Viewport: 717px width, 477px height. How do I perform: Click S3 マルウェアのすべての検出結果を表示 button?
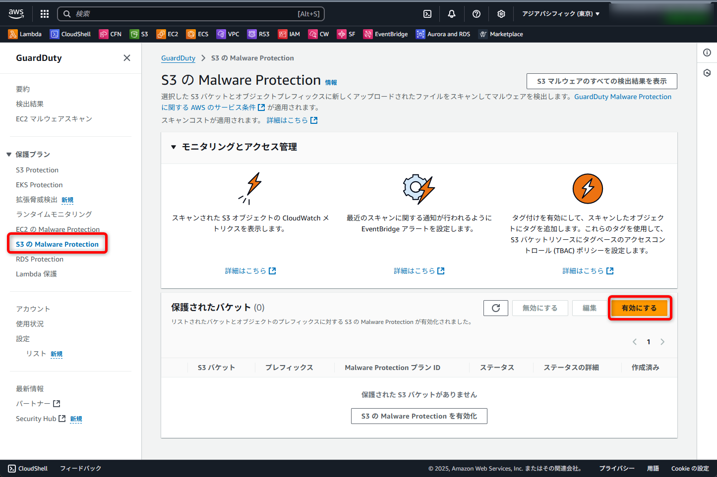(x=602, y=81)
